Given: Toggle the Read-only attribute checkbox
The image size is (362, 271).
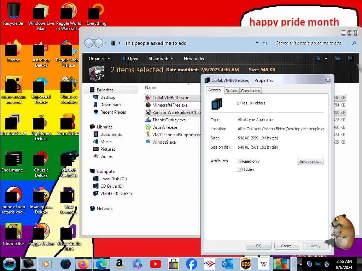Looking at the screenshot, I should [x=239, y=161].
